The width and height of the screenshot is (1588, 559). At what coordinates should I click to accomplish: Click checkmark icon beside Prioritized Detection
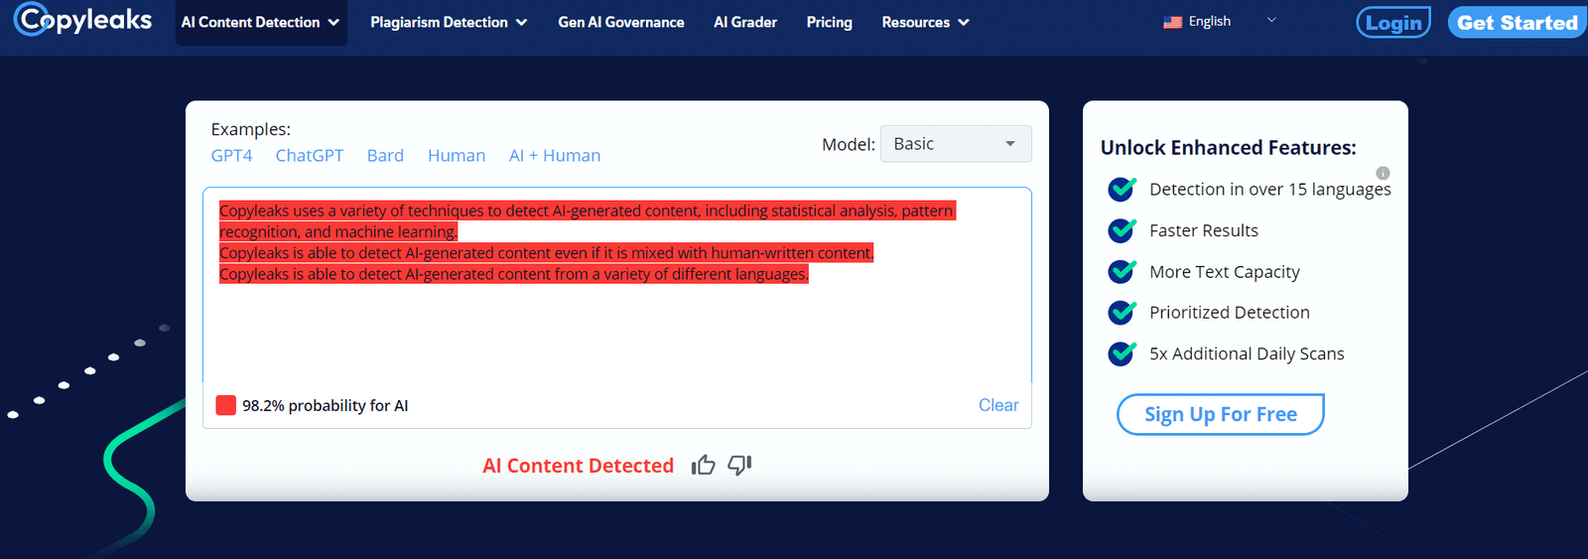[x=1122, y=312]
